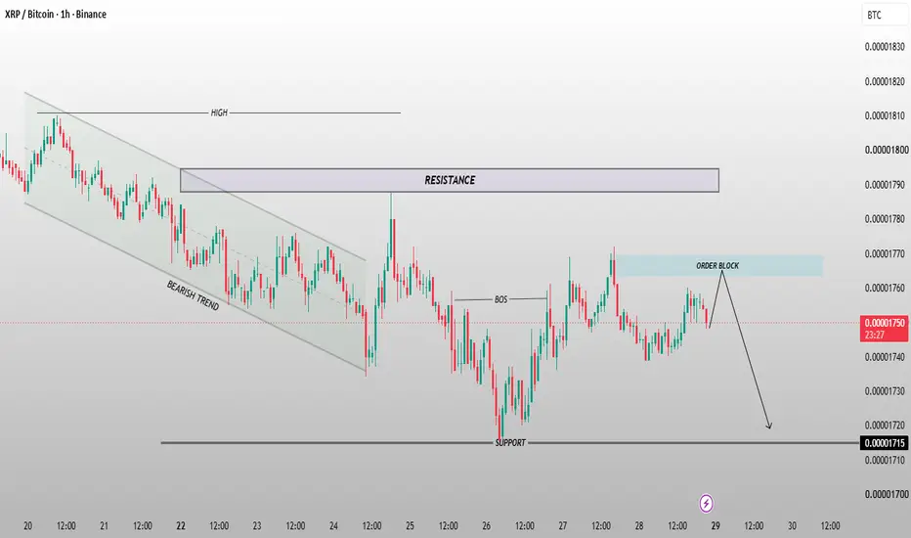Click date 20 on the time axis

[x=28, y=526]
